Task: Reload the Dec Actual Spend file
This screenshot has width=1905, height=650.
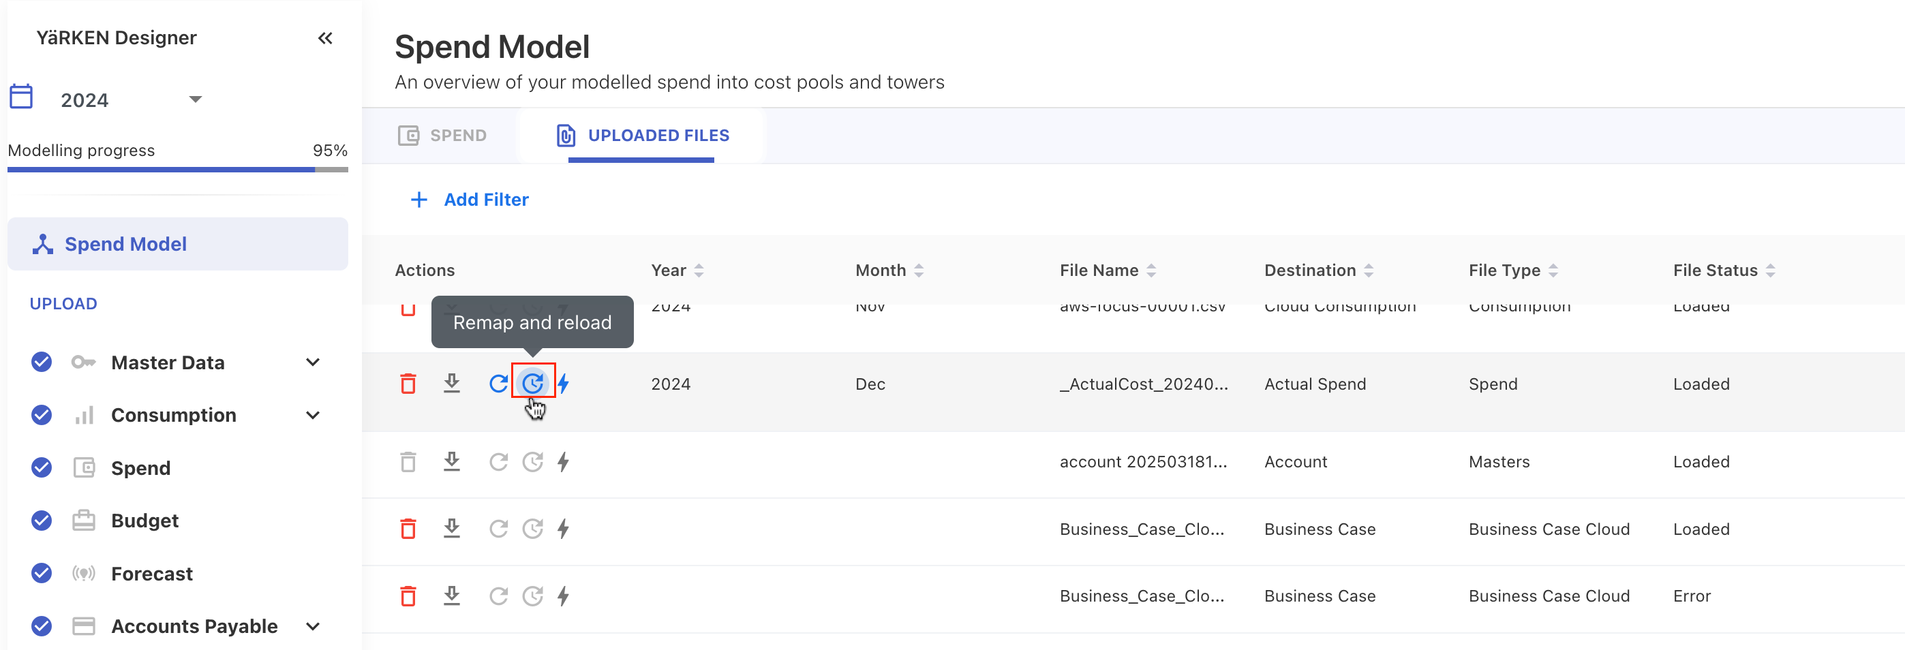Action: 498,384
